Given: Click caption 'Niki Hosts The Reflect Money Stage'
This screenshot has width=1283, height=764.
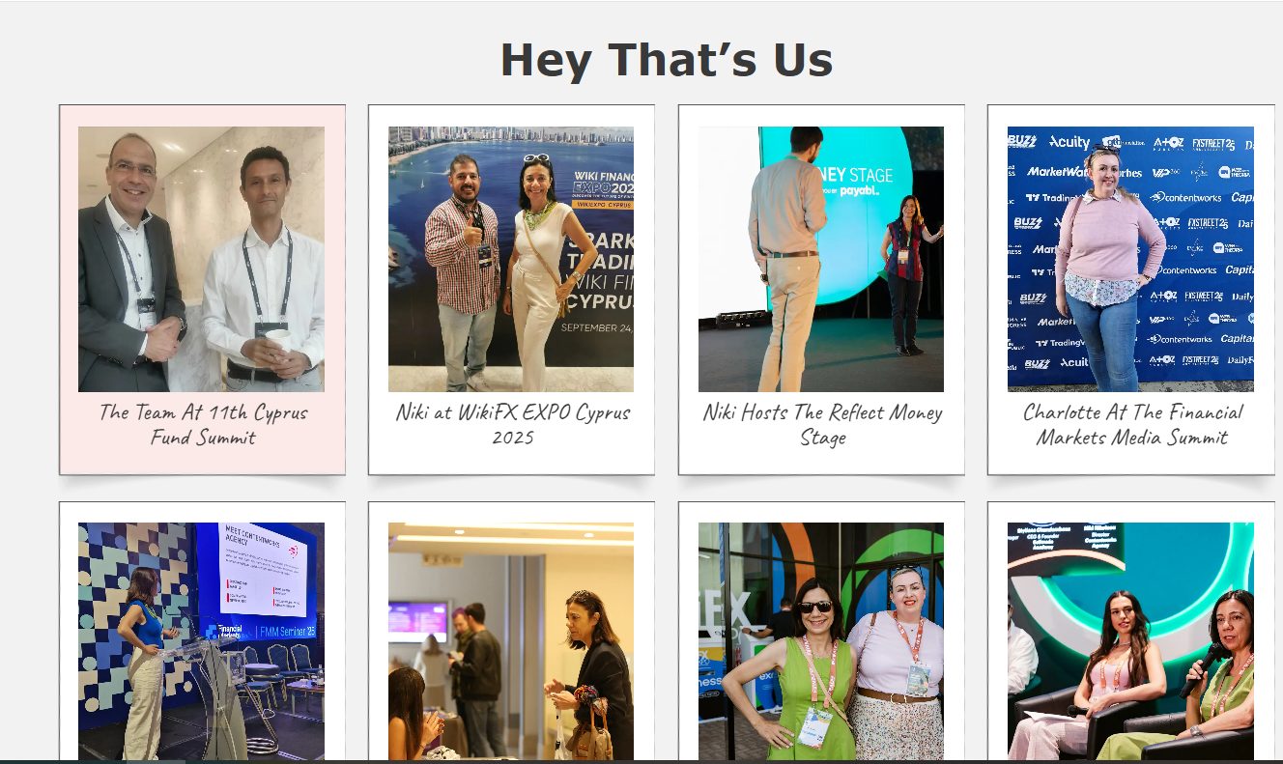Looking at the screenshot, I should pyautogui.click(x=822, y=425).
